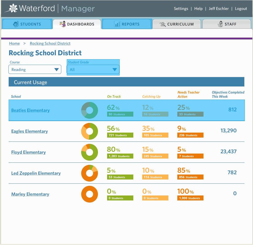Image resolution: width=253 pixels, height=245 pixels.
Task: Click the 80% On Track figure
Action: tap(114, 149)
